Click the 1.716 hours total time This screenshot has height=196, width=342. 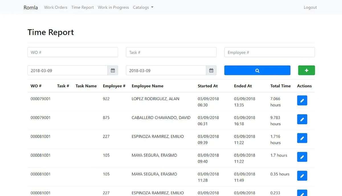(x=276, y=140)
